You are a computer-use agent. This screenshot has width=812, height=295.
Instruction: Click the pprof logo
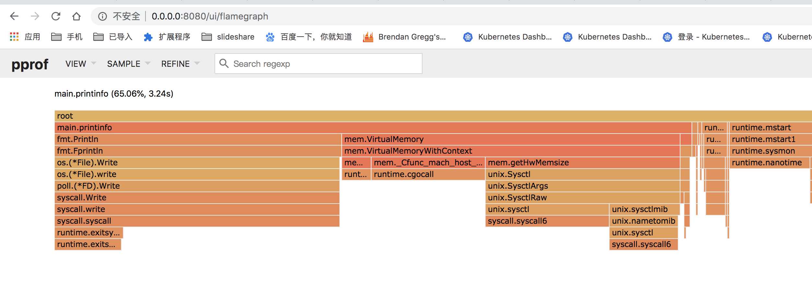click(x=30, y=64)
